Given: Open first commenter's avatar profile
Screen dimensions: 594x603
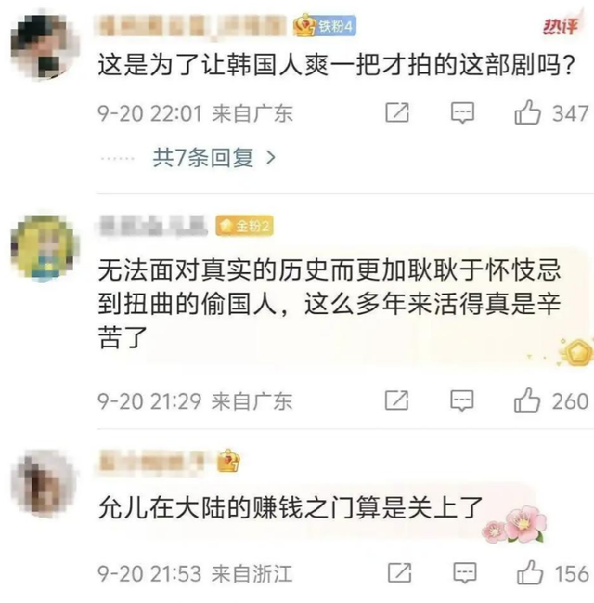Looking at the screenshot, I should click(45, 46).
